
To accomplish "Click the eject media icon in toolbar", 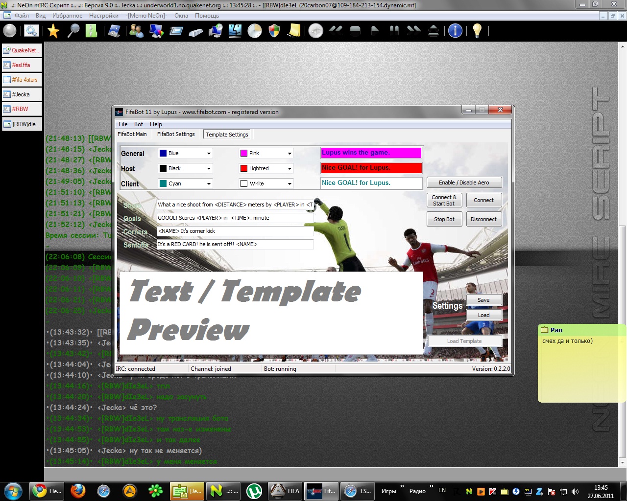I will (434, 31).
